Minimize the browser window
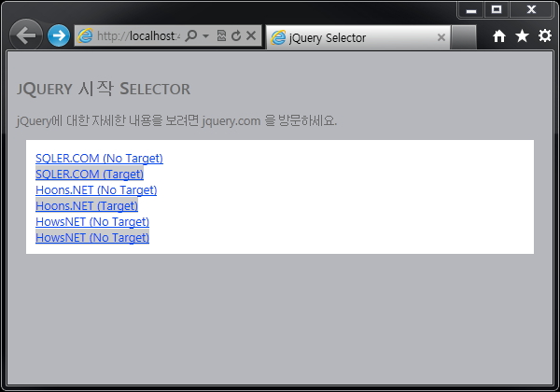Image resolution: width=560 pixels, height=392 pixels. coord(471,10)
